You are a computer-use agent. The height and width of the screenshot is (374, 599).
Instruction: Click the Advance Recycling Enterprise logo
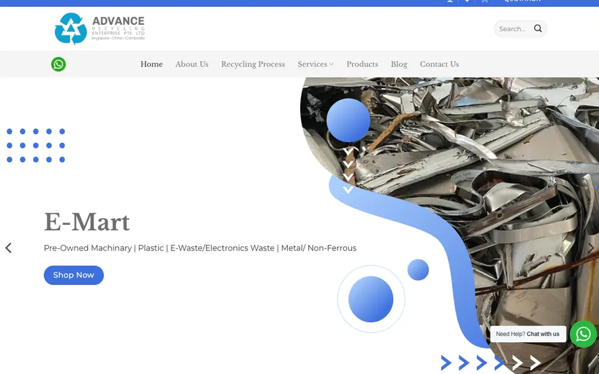(100, 29)
